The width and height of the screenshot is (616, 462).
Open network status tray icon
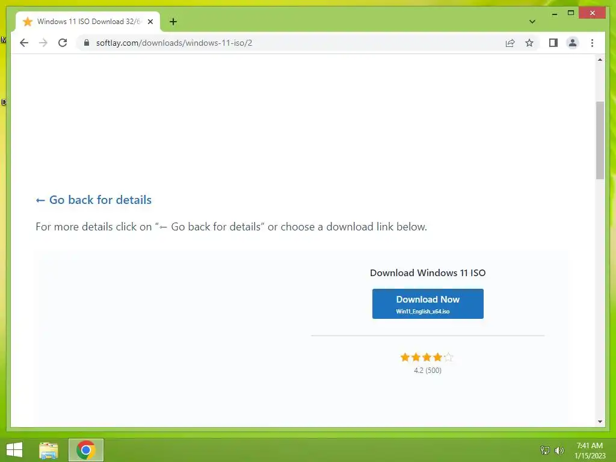coord(545,450)
